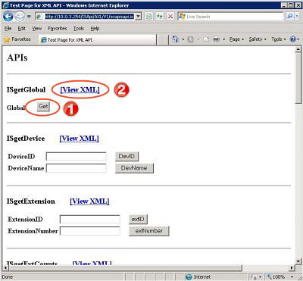Viewport: 303px width, 281px height.
Task: Open the File menu
Action: [8, 29]
